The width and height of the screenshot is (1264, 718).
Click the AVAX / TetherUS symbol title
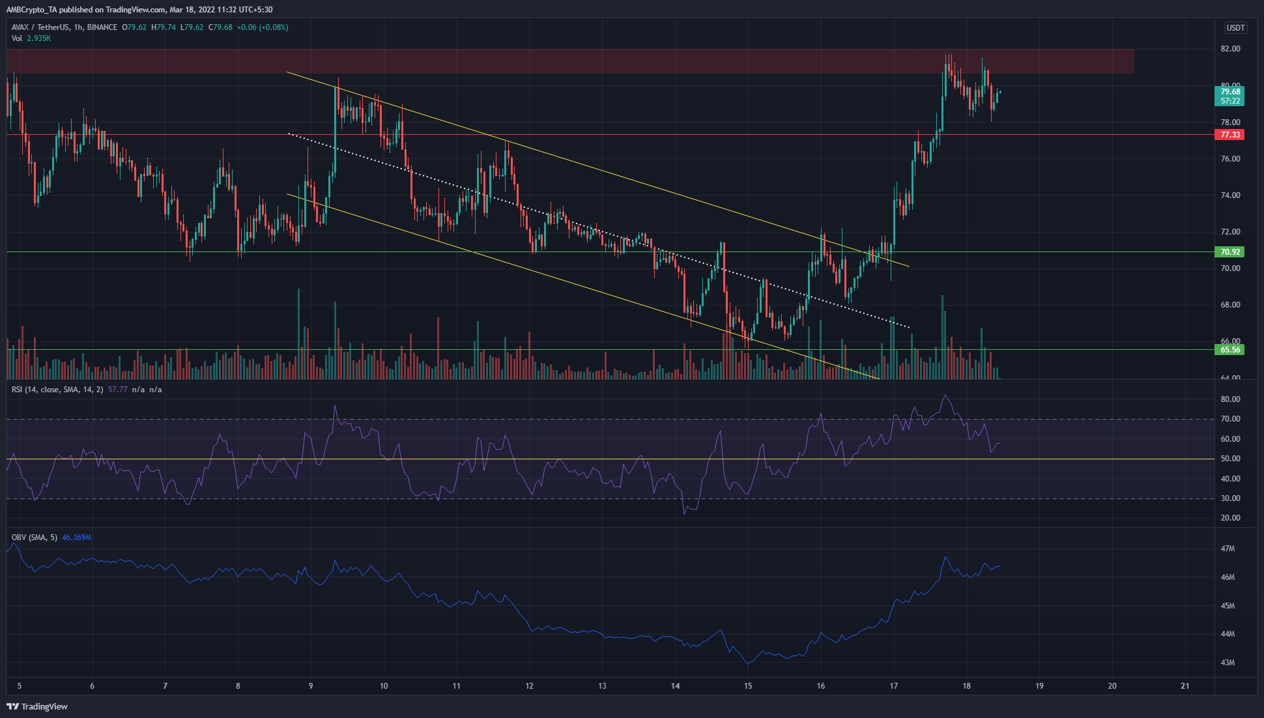[x=40, y=27]
